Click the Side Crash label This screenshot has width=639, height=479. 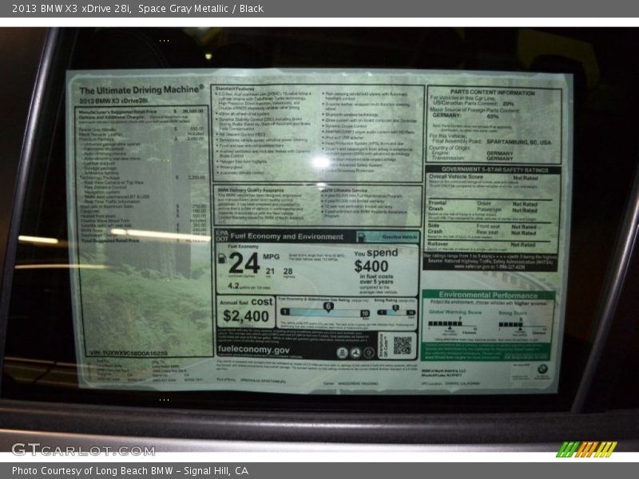coord(435,228)
